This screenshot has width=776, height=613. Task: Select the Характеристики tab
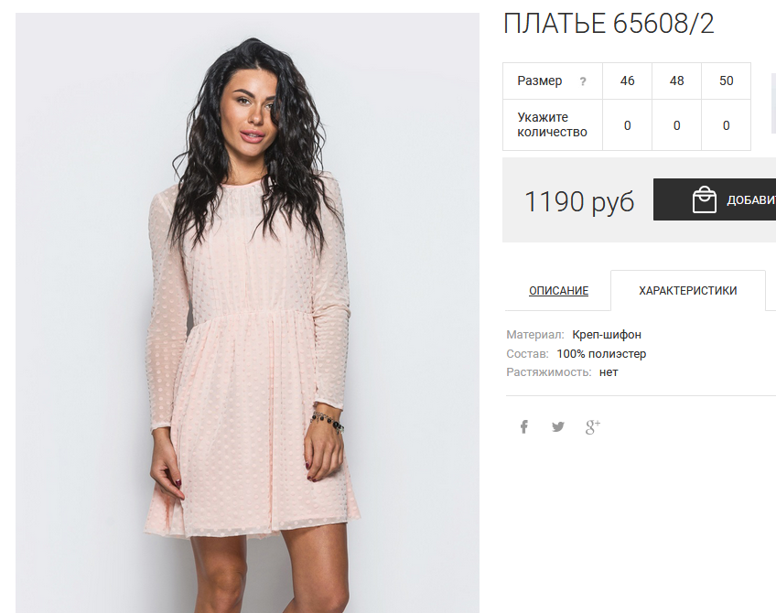pos(688,290)
